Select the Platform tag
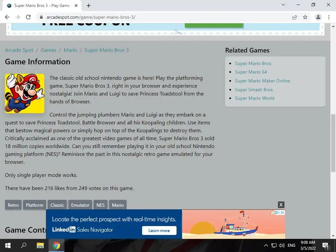The width and height of the screenshot is (336, 252). tap(34, 205)
